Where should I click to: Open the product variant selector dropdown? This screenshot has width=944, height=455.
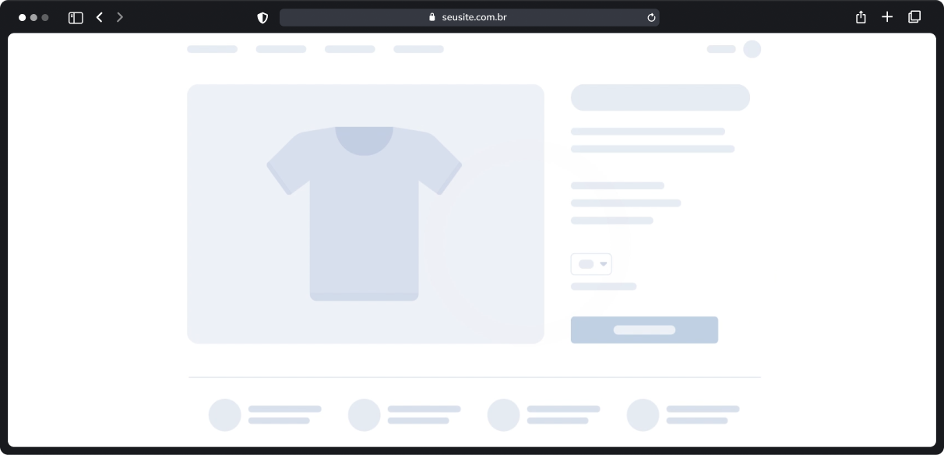click(x=591, y=264)
